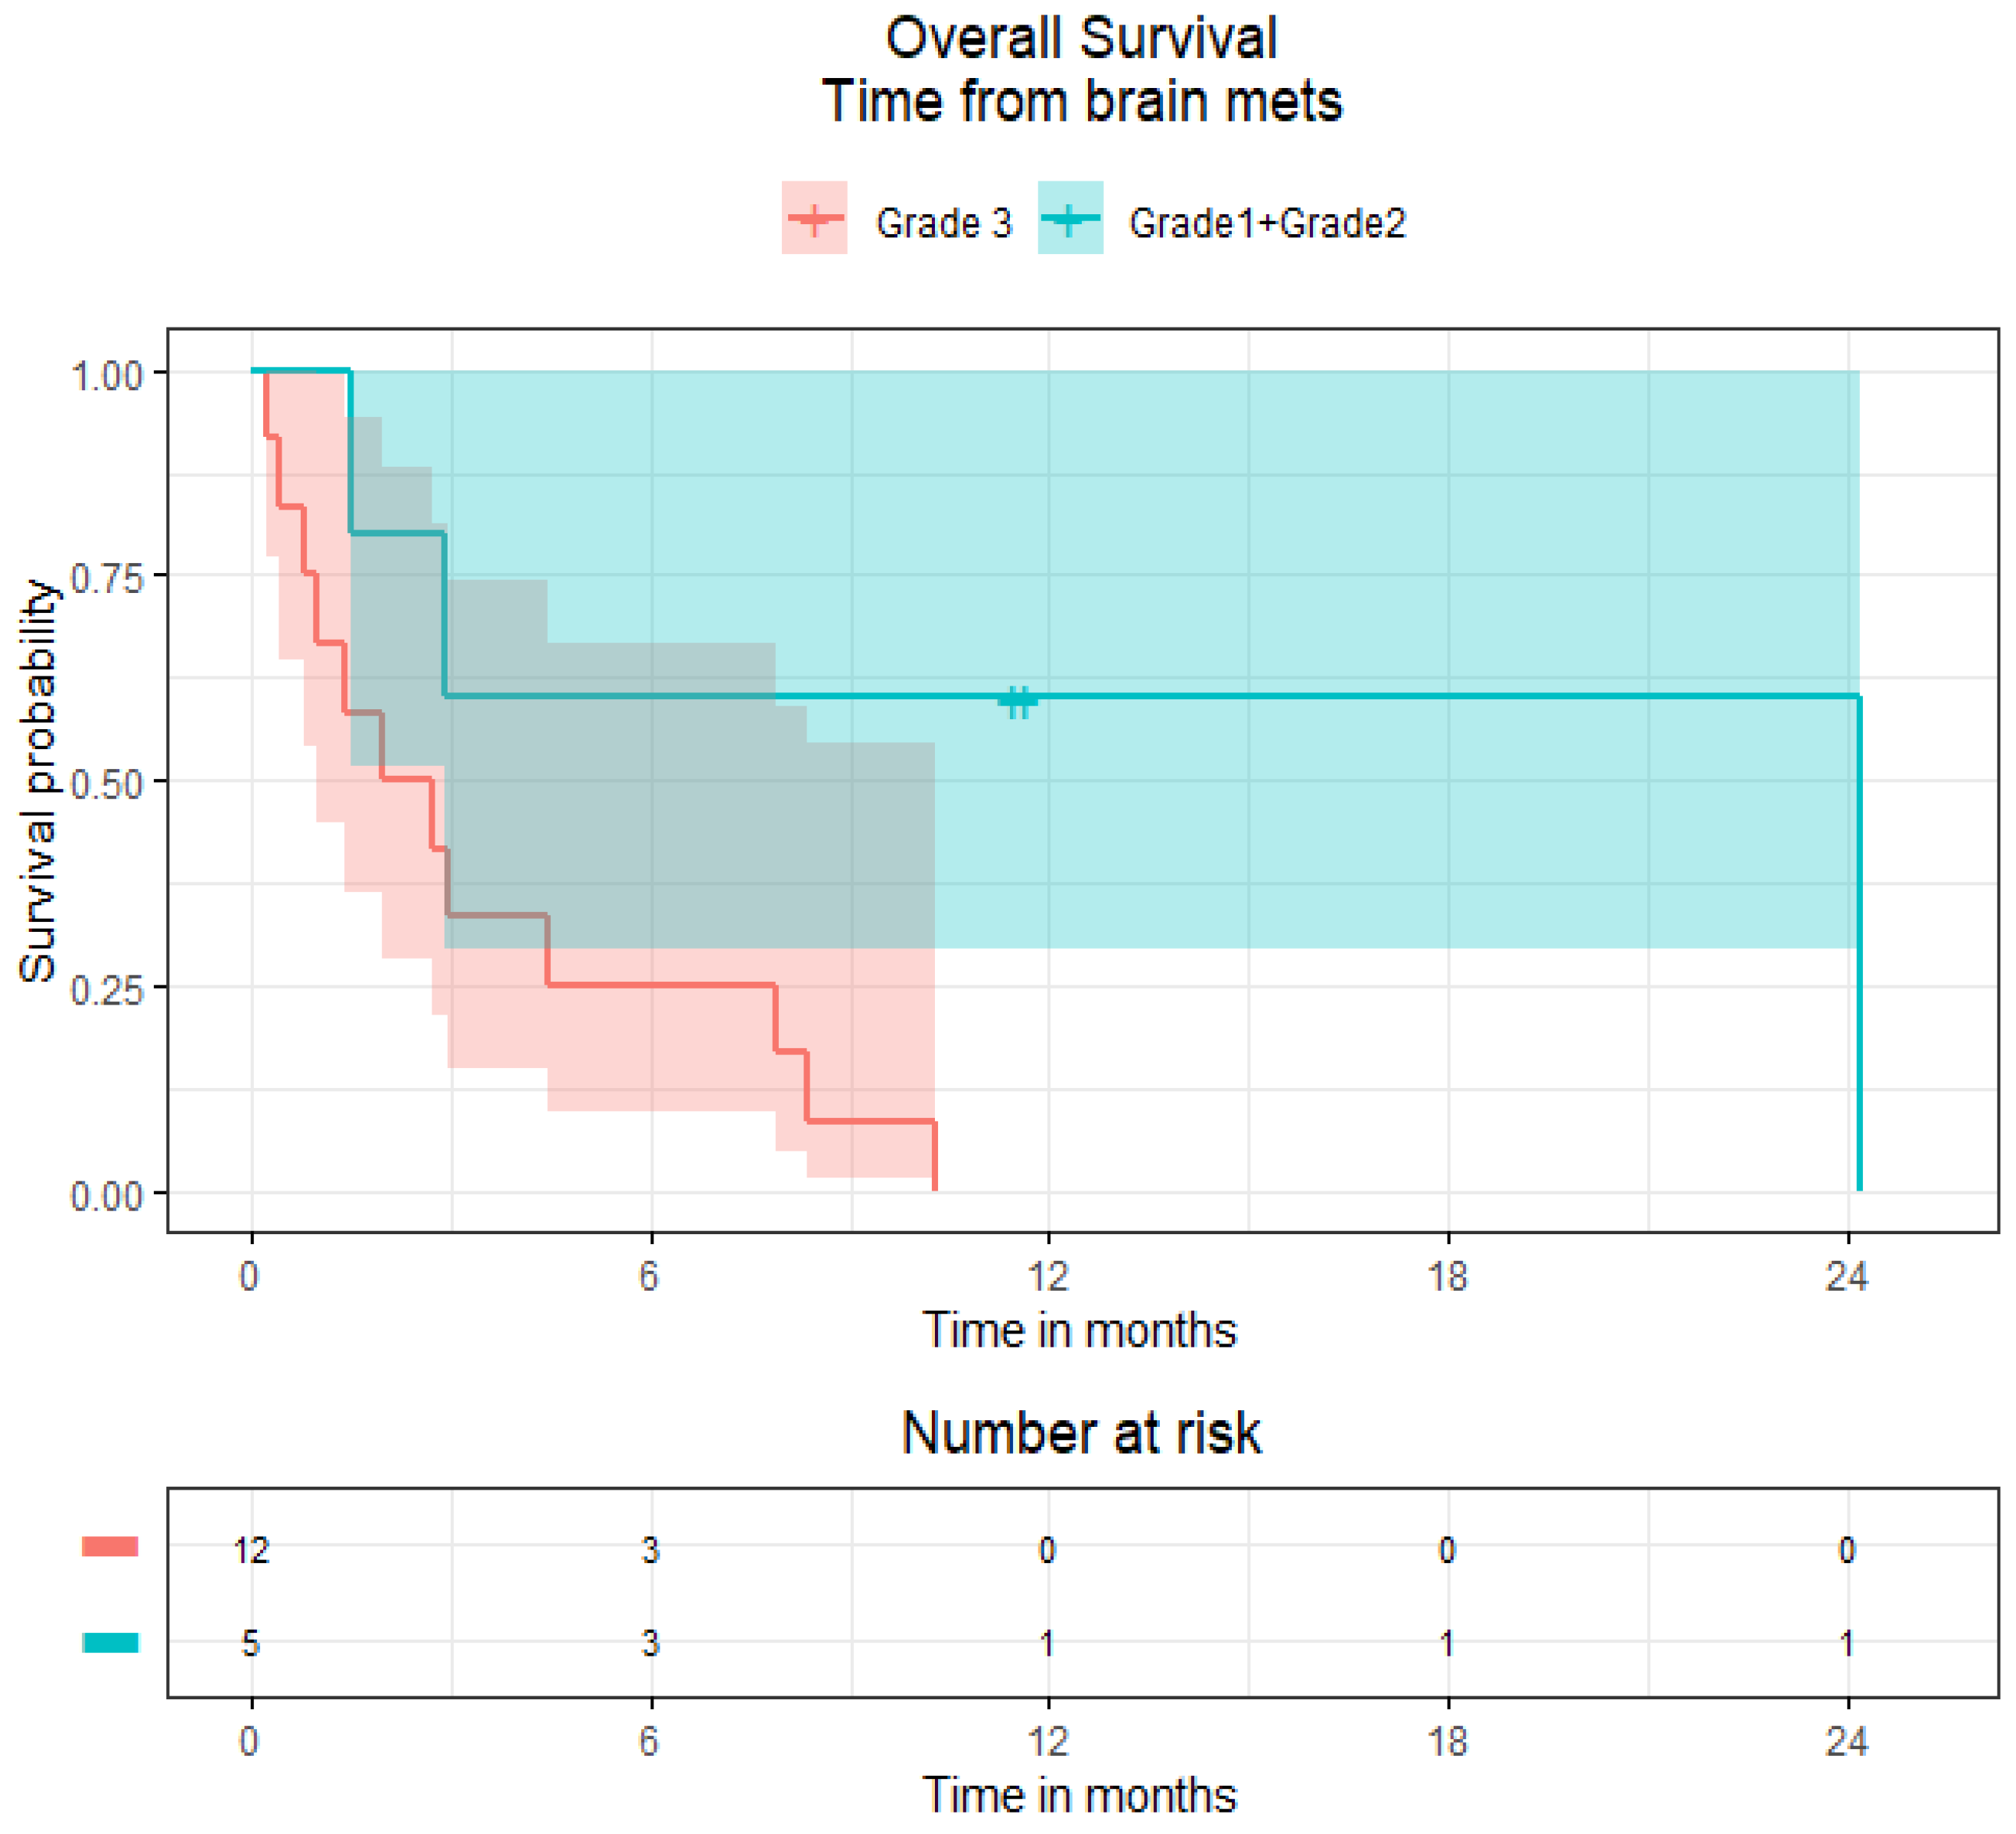This screenshot has height=1834, width=2016.
Task: Click the "Survival probability" y-axis label
Action: coord(38,781)
